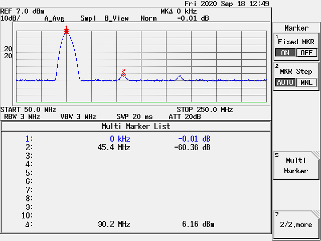Click the unmarked third peak on trace
321x241 pixels.
click(180, 77)
